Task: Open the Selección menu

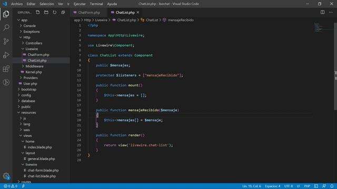Action: [x=47, y=4]
